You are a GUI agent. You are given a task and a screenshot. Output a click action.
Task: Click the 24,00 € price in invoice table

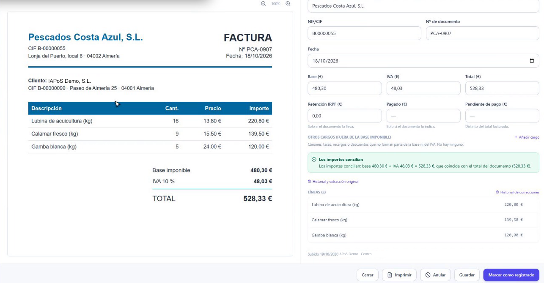(x=212, y=147)
